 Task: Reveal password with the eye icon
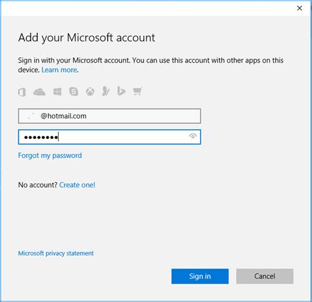click(x=193, y=136)
